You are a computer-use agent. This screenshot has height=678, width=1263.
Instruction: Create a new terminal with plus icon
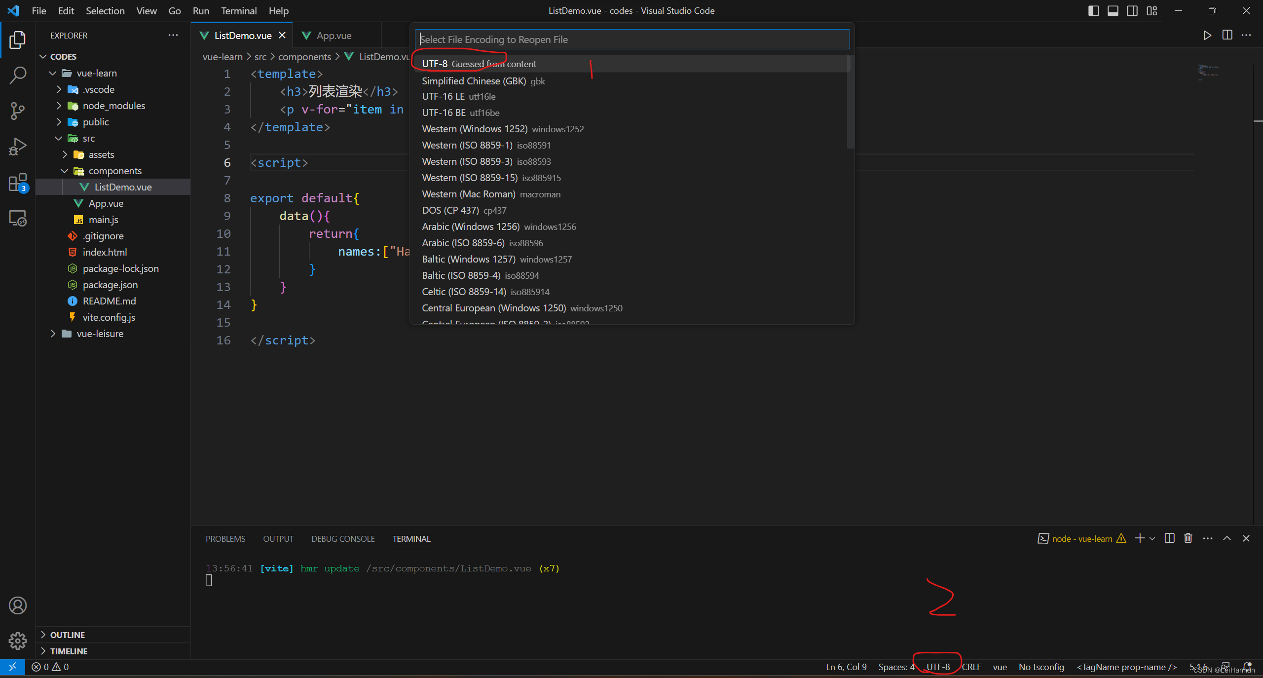(x=1140, y=538)
